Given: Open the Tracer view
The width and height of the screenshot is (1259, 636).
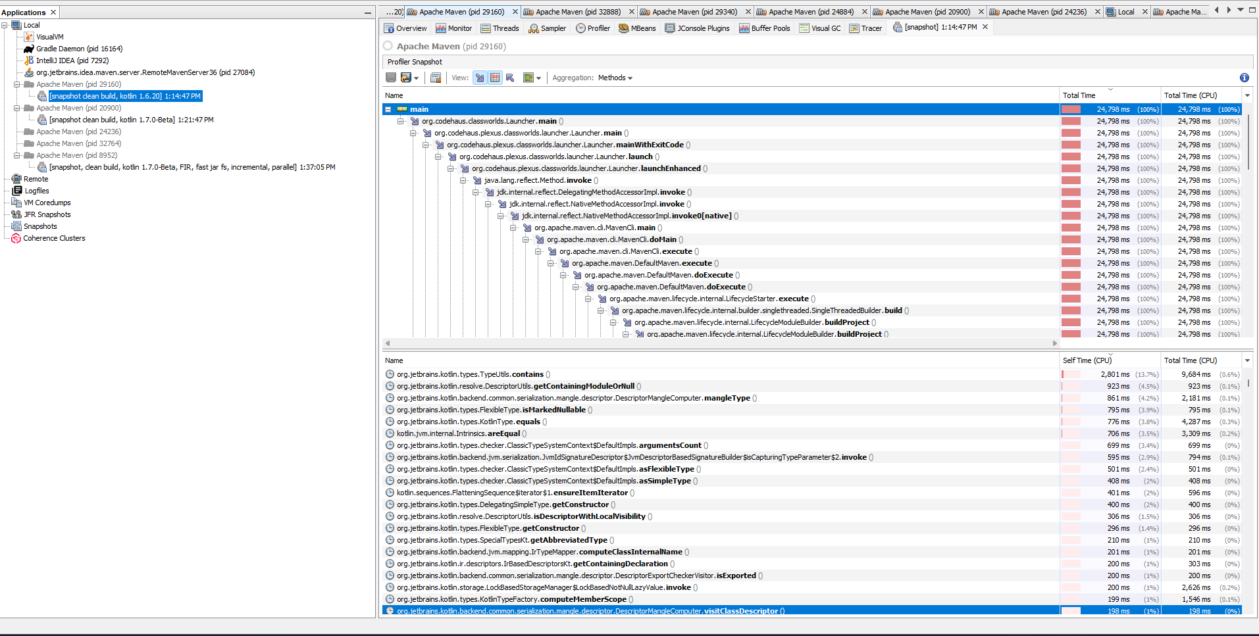Looking at the screenshot, I should 865,28.
